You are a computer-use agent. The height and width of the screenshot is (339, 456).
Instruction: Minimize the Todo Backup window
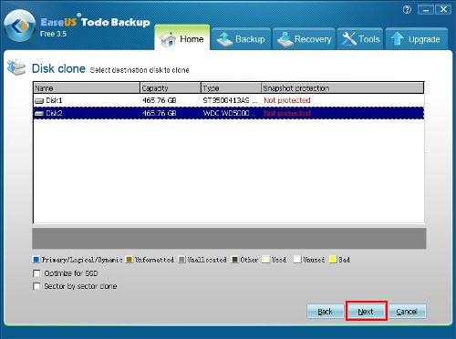(x=426, y=10)
